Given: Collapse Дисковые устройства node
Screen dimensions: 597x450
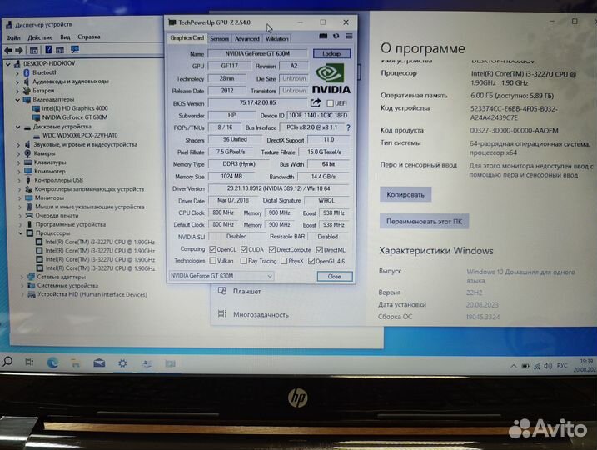Looking at the screenshot, I should 17,127.
